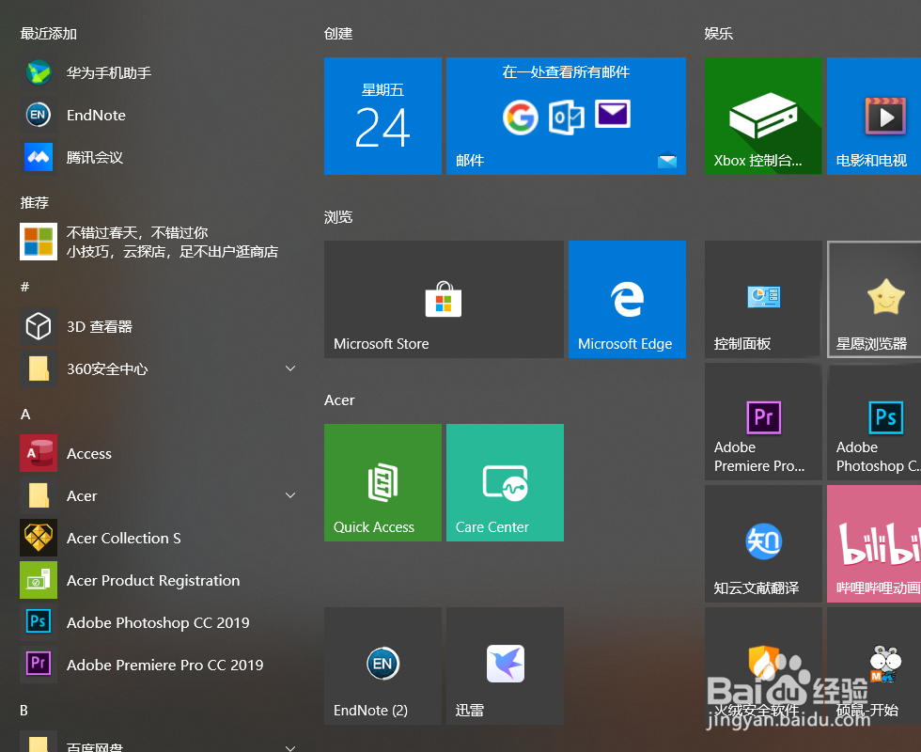Open the 邮件 mail tile

(x=566, y=116)
